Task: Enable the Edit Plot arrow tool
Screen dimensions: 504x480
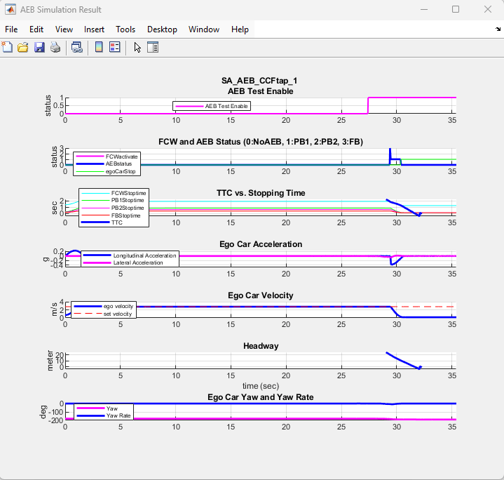Action: pyautogui.click(x=137, y=48)
